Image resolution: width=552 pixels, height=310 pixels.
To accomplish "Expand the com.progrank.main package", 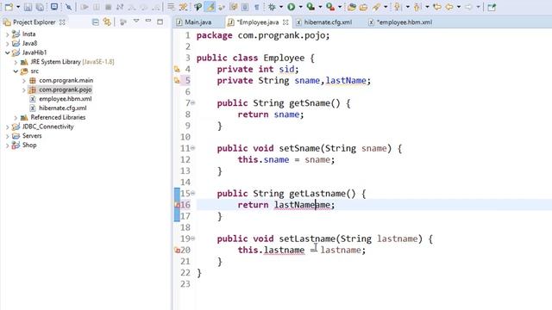I will (x=24, y=81).
